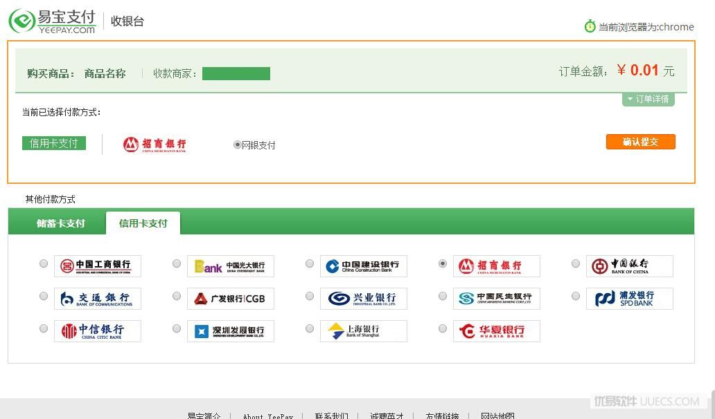
Task: Click the 购买商品 label
Action: pos(51,74)
